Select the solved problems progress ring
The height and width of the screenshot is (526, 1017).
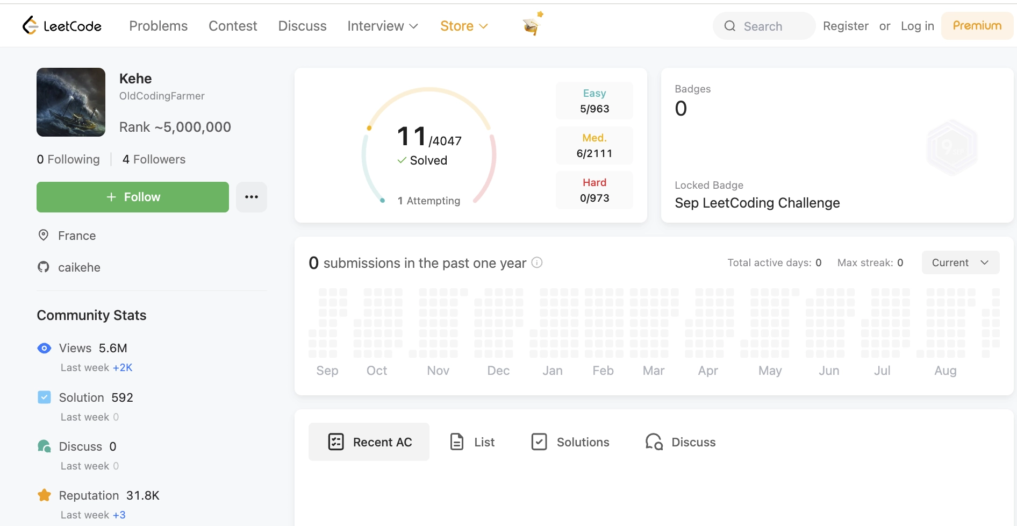(x=428, y=146)
